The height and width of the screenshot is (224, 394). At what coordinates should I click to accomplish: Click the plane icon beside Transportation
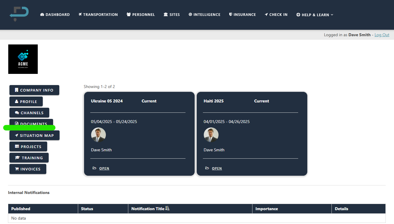80,14
